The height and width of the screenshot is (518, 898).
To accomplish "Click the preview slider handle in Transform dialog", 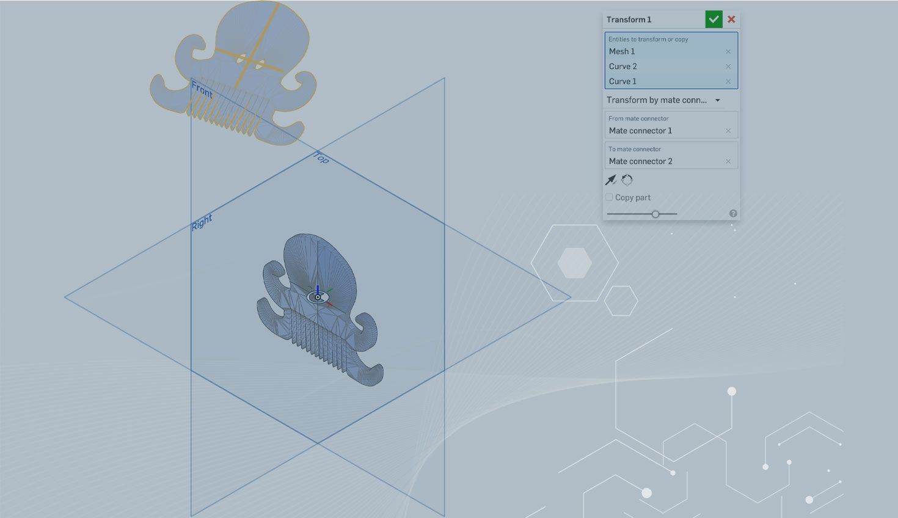I will (x=655, y=214).
